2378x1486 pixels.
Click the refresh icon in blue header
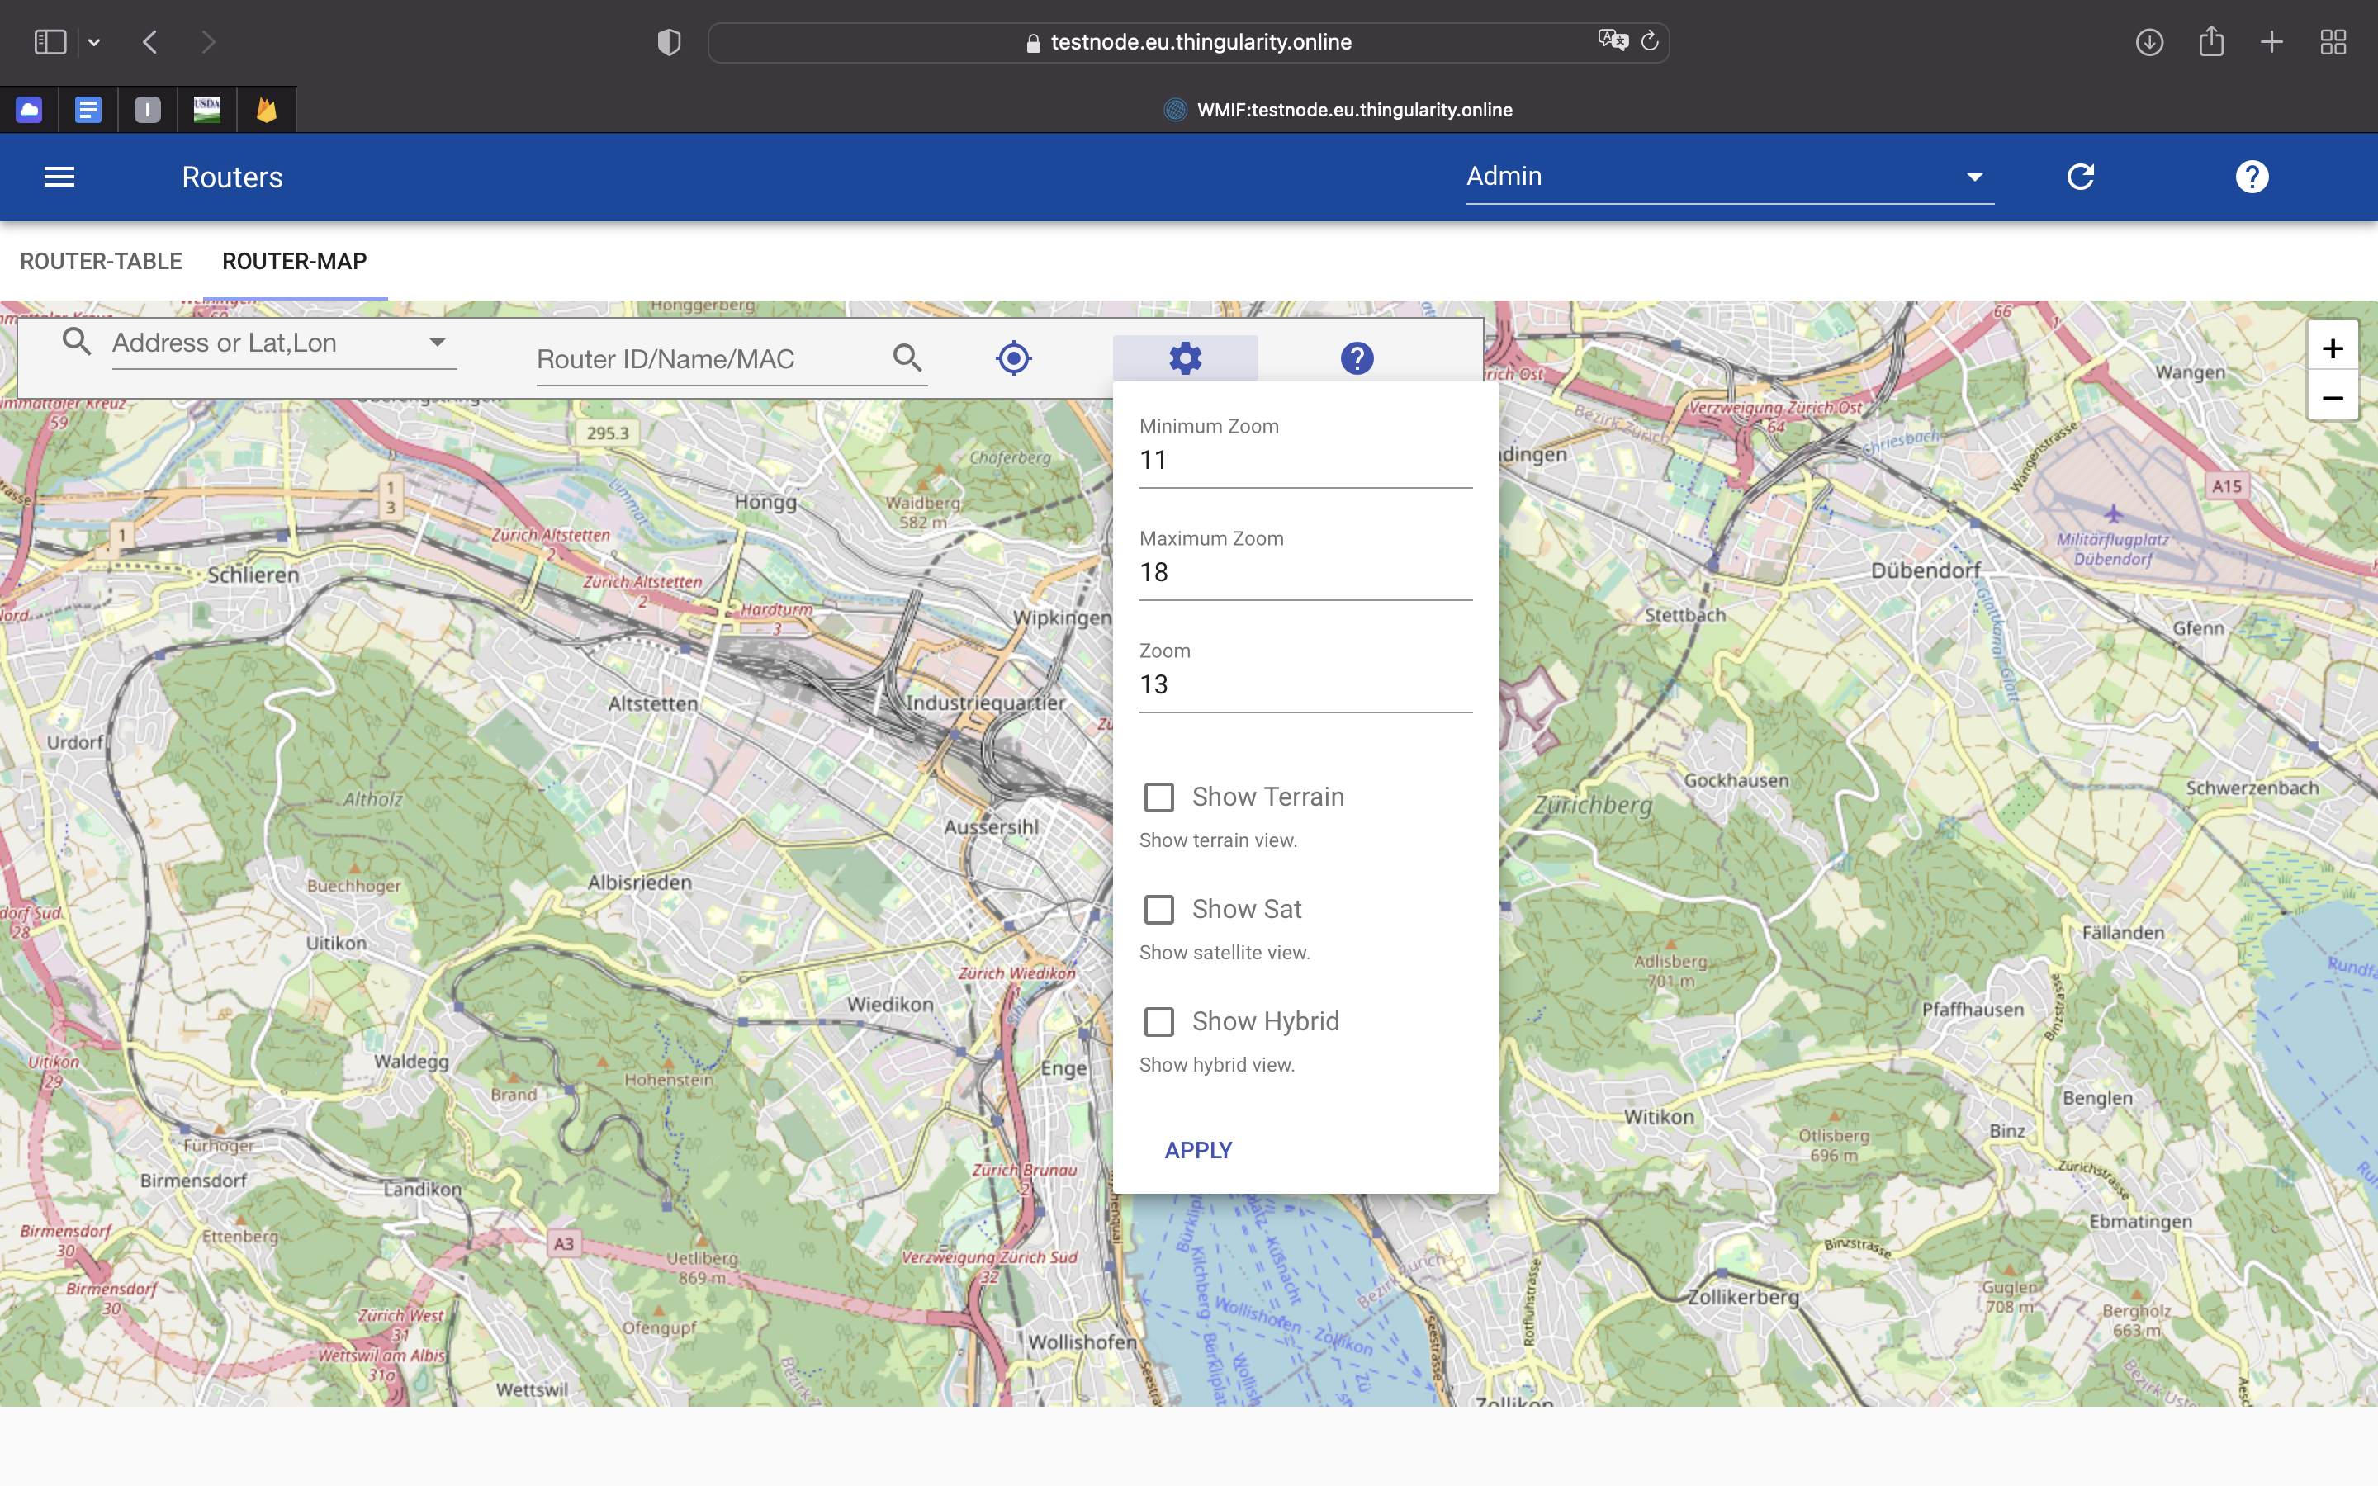(2080, 177)
